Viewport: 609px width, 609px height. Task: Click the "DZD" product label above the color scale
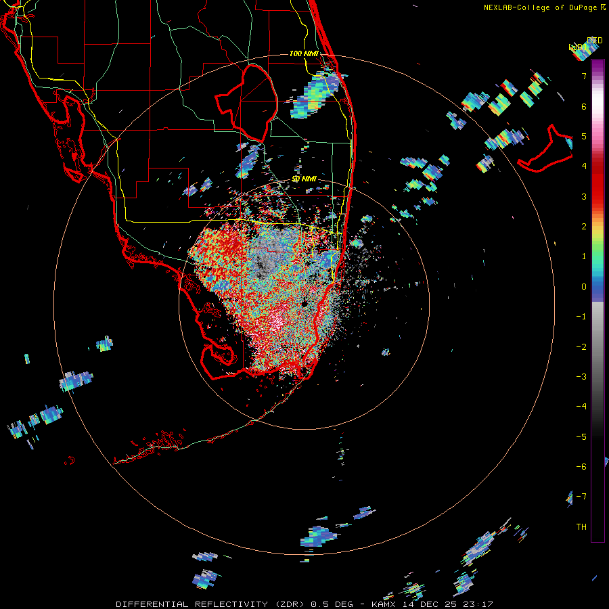click(595, 41)
